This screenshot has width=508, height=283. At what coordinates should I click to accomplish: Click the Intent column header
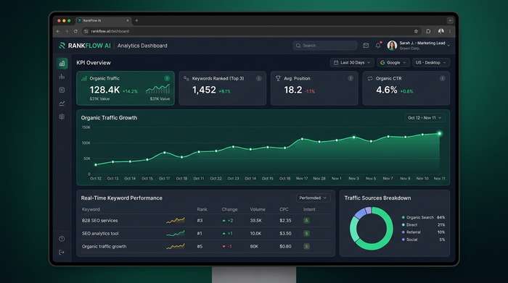click(x=309, y=209)
